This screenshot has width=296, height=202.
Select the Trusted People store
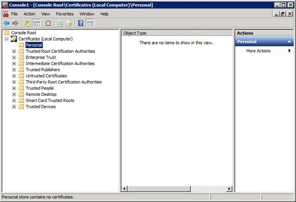click(40, 88)
